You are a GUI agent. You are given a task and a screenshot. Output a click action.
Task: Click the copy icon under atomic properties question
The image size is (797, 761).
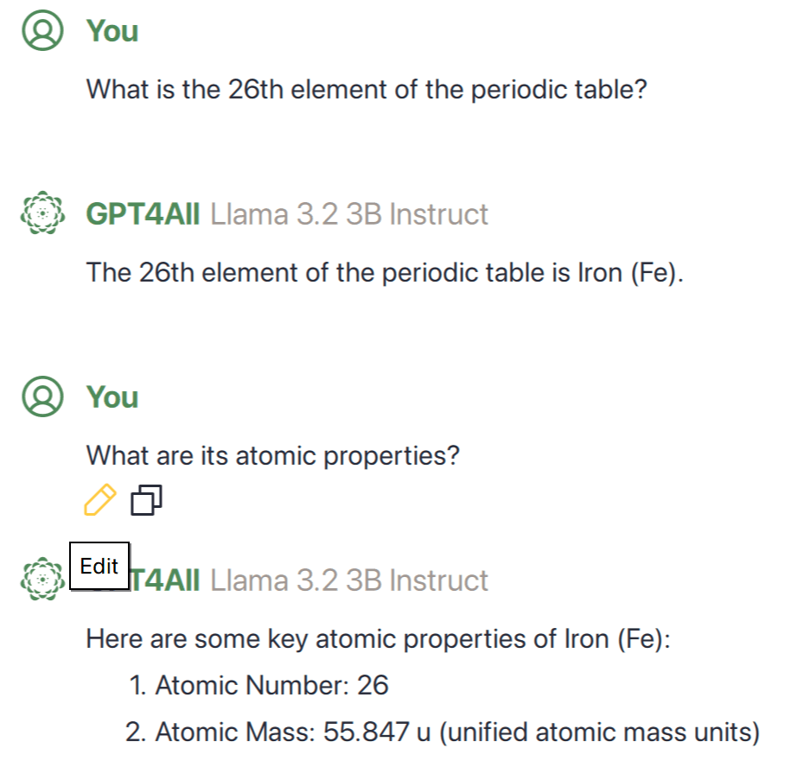coord(147,499)
